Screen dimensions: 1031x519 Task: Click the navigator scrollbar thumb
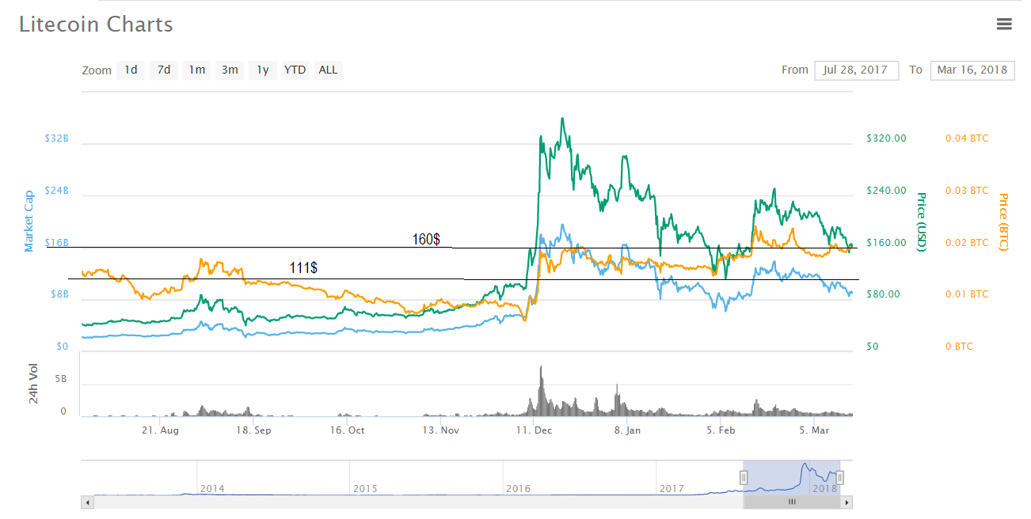(792, 502)
